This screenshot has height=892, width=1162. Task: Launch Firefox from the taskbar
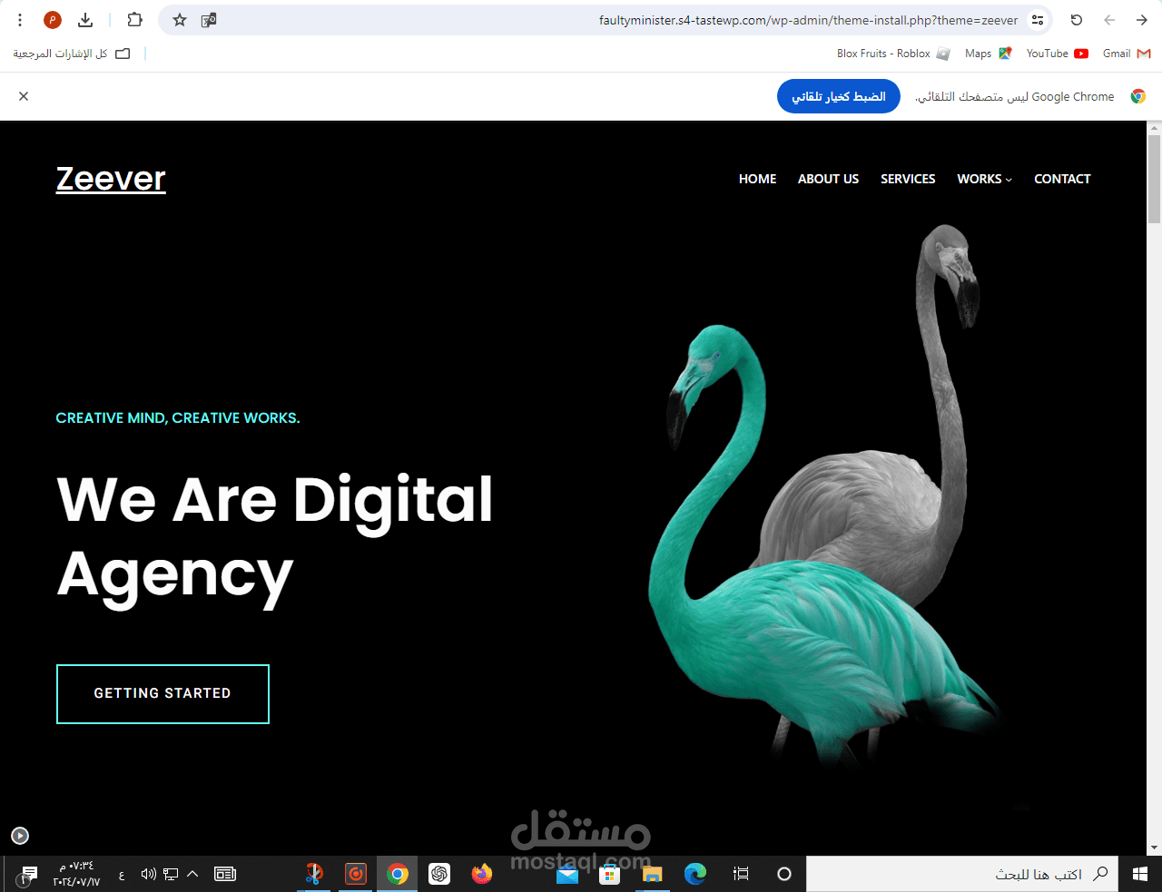click(481, 874)
